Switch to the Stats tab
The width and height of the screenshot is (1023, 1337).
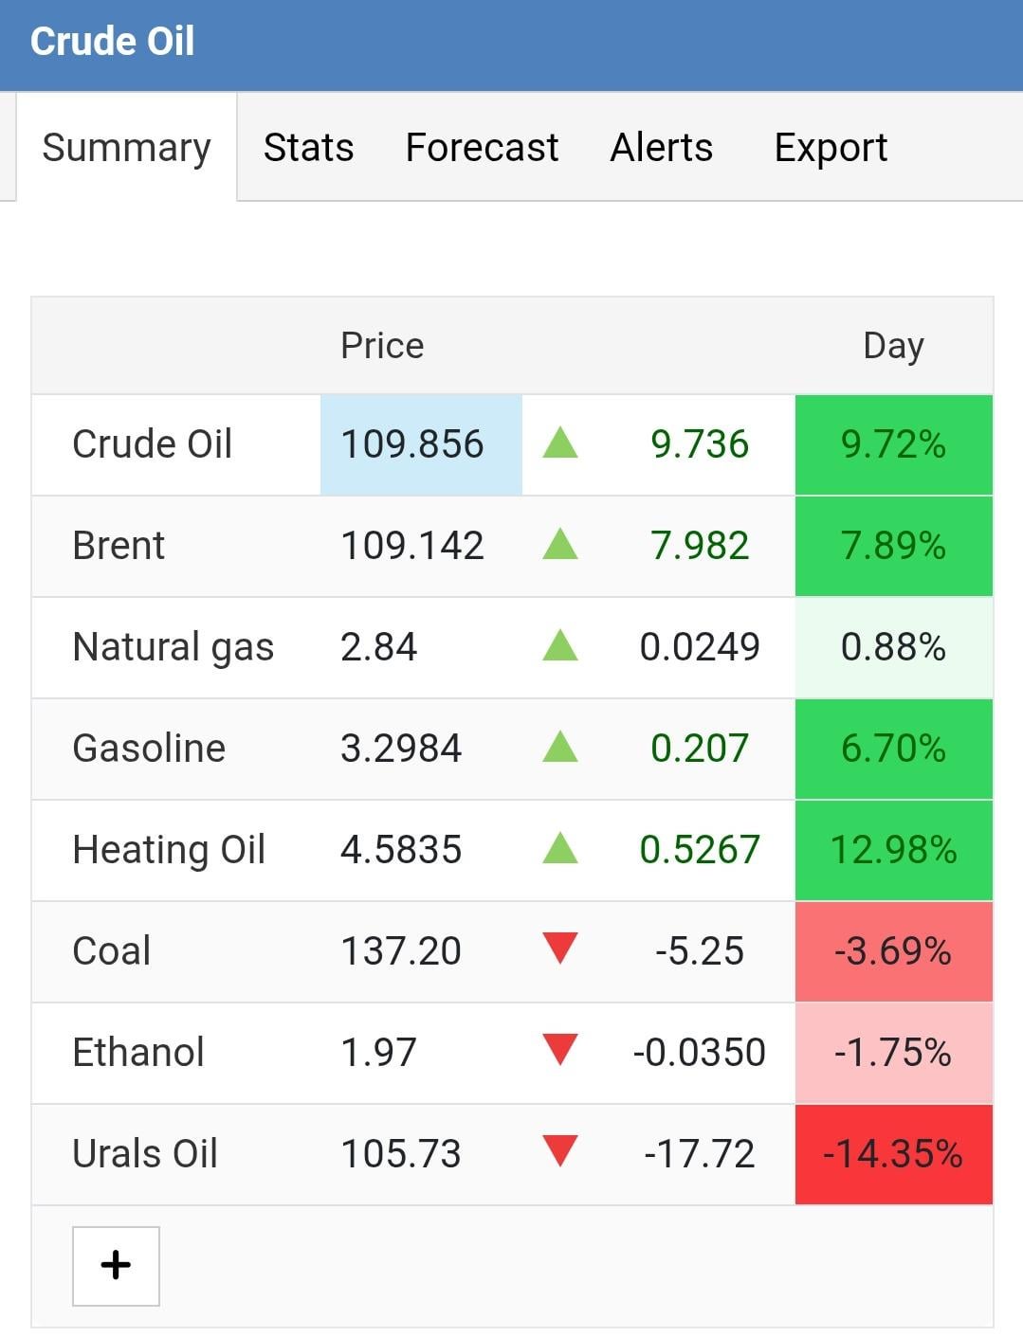click(308, 148)
